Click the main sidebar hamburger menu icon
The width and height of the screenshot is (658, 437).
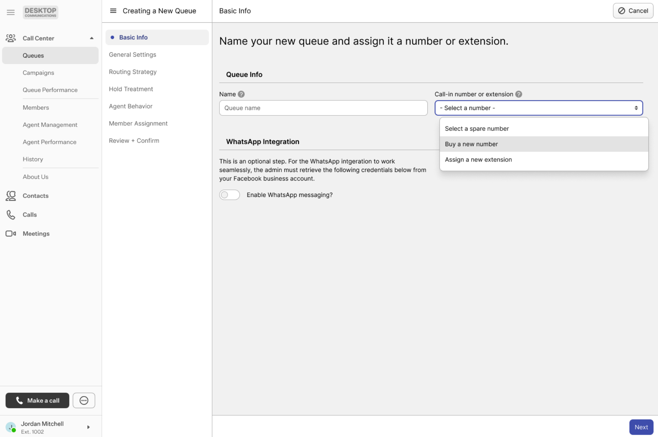click(11, 12)
